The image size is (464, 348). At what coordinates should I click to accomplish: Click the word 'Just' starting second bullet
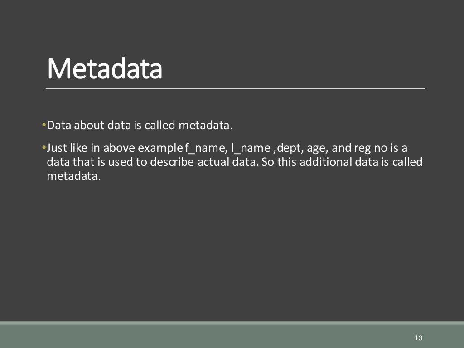[x=57, y=148]
